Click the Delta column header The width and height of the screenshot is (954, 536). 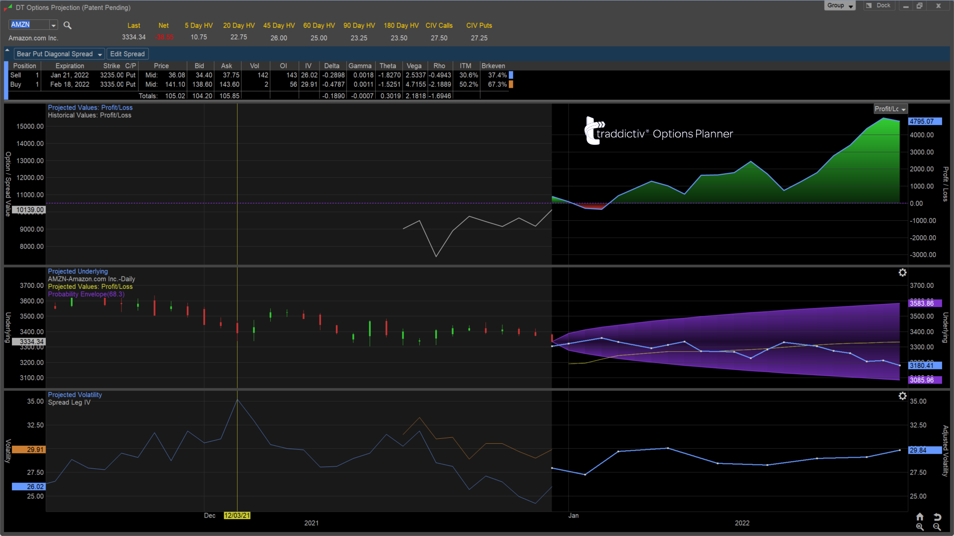coord(332,66)
